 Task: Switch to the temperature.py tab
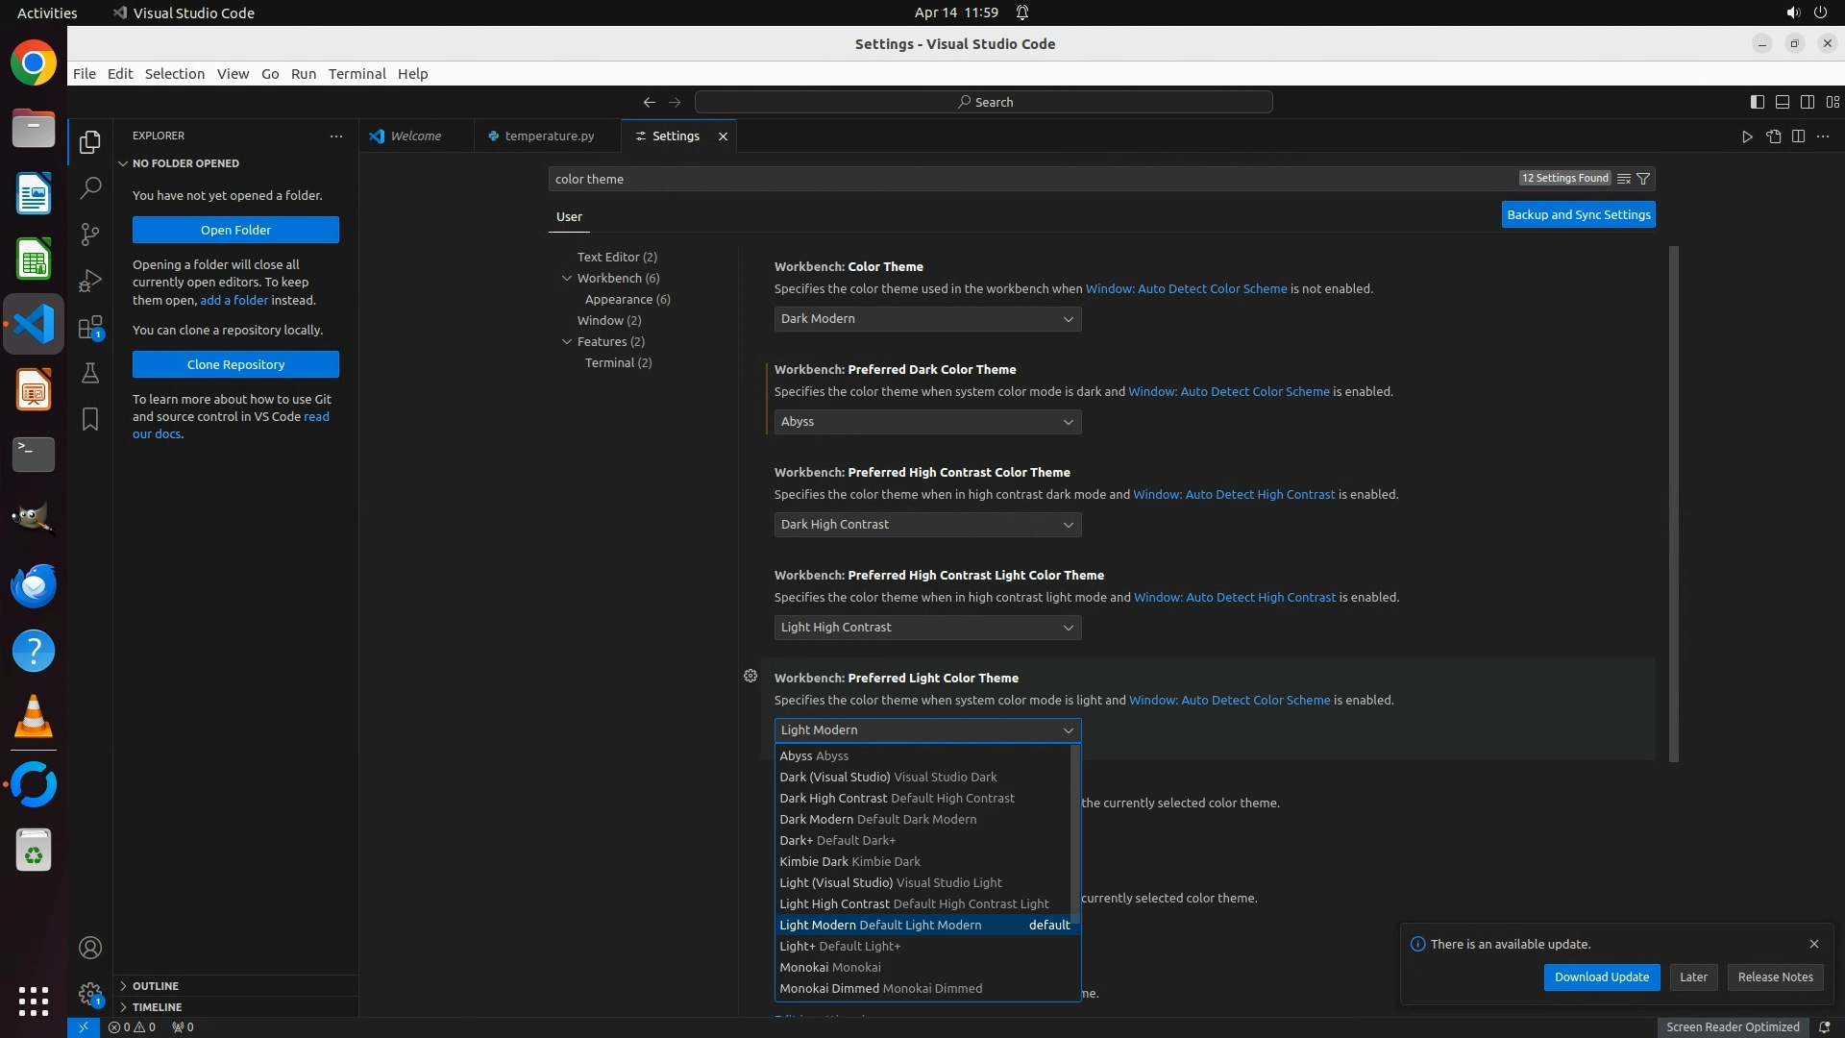pos(549,136)
